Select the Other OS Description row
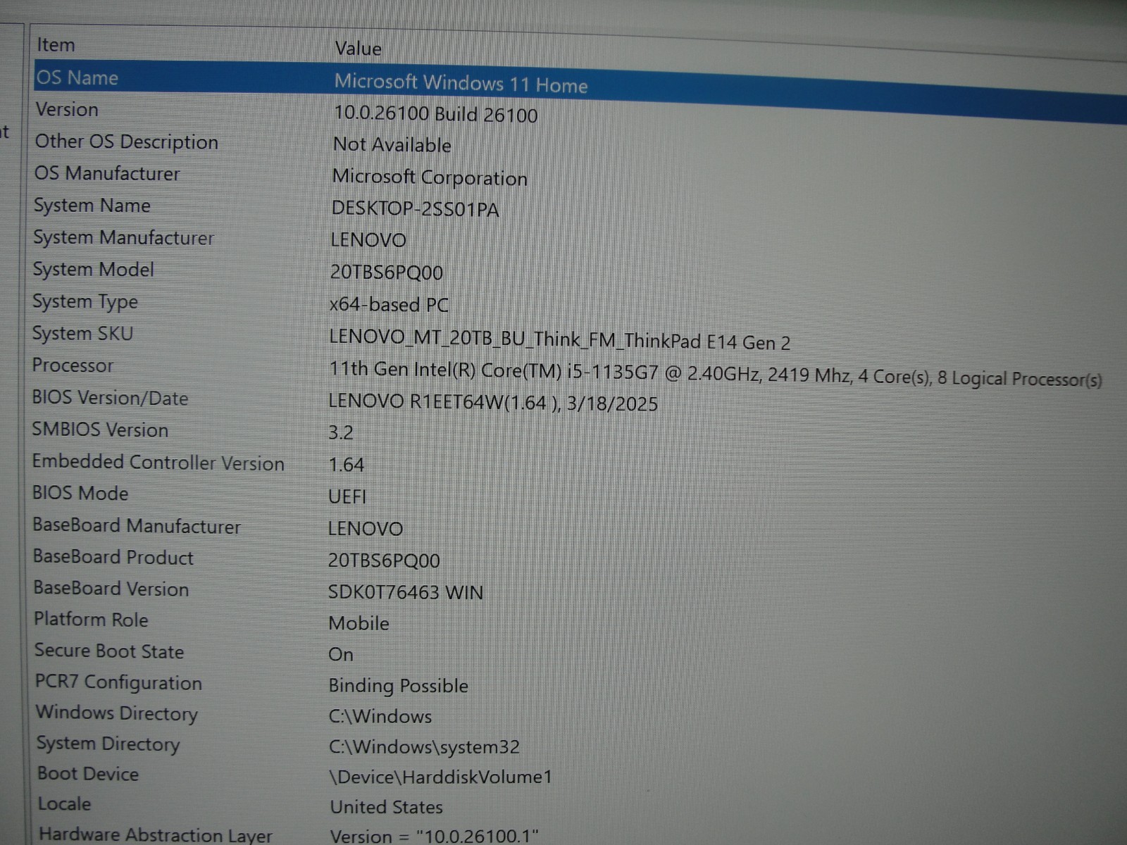This screenshot has height=845, width=1127. pos(126,142)
